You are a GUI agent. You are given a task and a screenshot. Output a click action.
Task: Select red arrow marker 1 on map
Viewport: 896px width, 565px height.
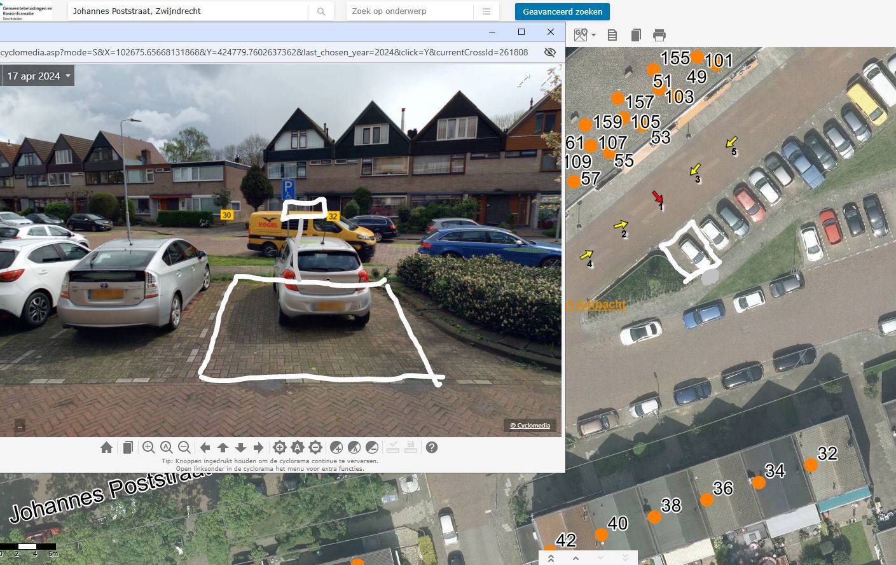[x=658, y=198]
